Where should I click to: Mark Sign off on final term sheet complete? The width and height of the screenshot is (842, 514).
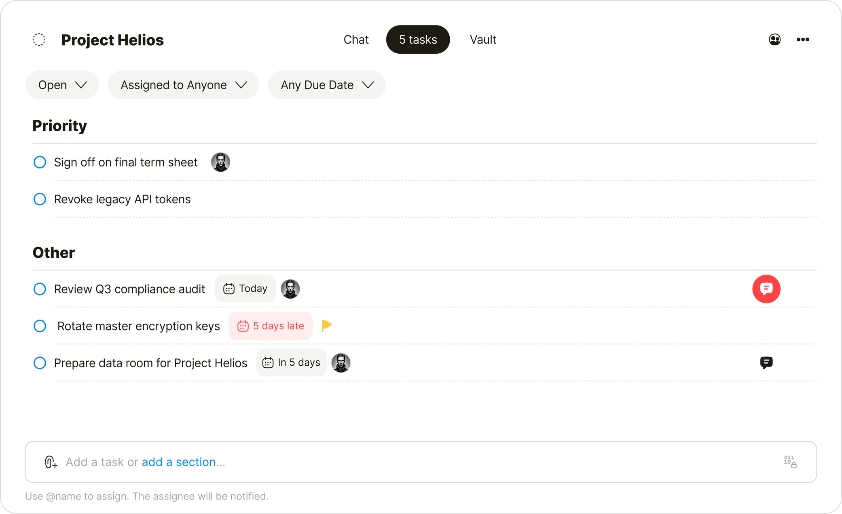[x=40, y=162]
